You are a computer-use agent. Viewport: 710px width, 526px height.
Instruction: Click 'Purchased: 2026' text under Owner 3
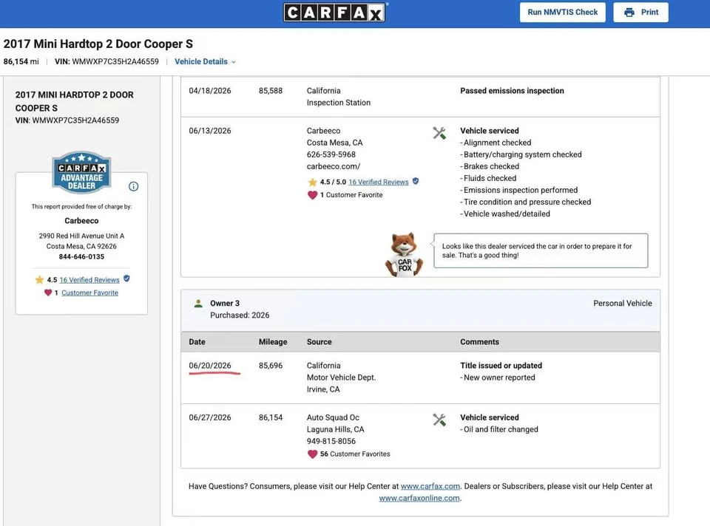(240, 315)
